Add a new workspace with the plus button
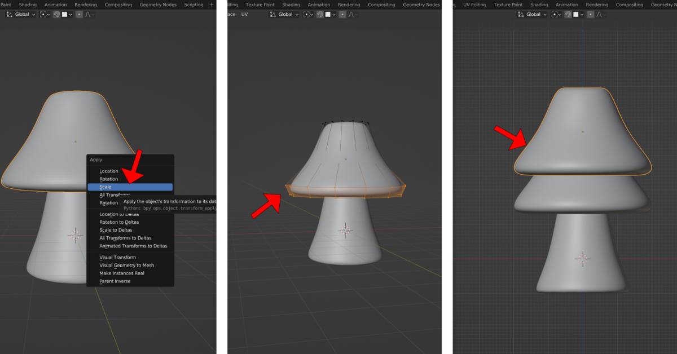677x354 pixels. pos(211,5)
